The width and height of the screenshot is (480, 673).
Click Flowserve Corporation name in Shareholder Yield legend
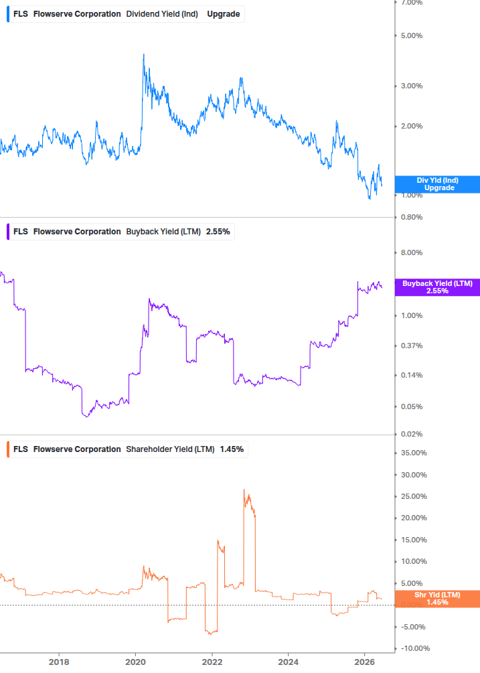(77, 449)
